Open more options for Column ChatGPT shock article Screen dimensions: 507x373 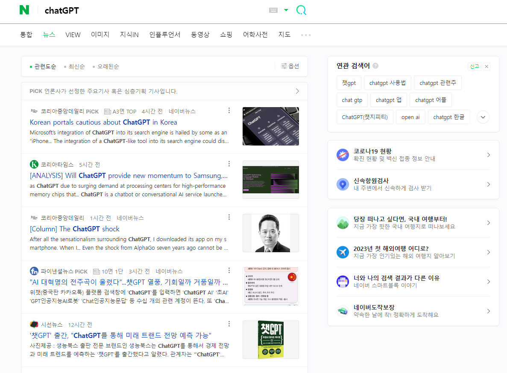point(229,217)
